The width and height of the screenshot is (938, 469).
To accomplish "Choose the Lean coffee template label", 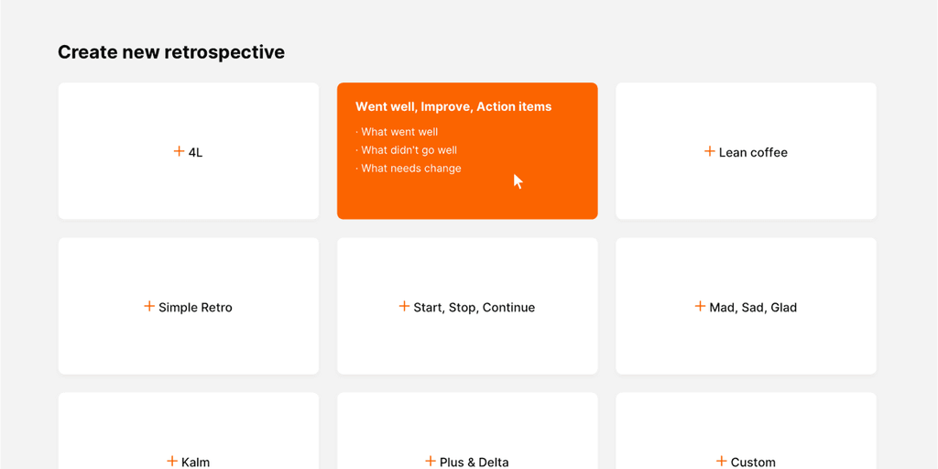I will click(x=753, y=152).
